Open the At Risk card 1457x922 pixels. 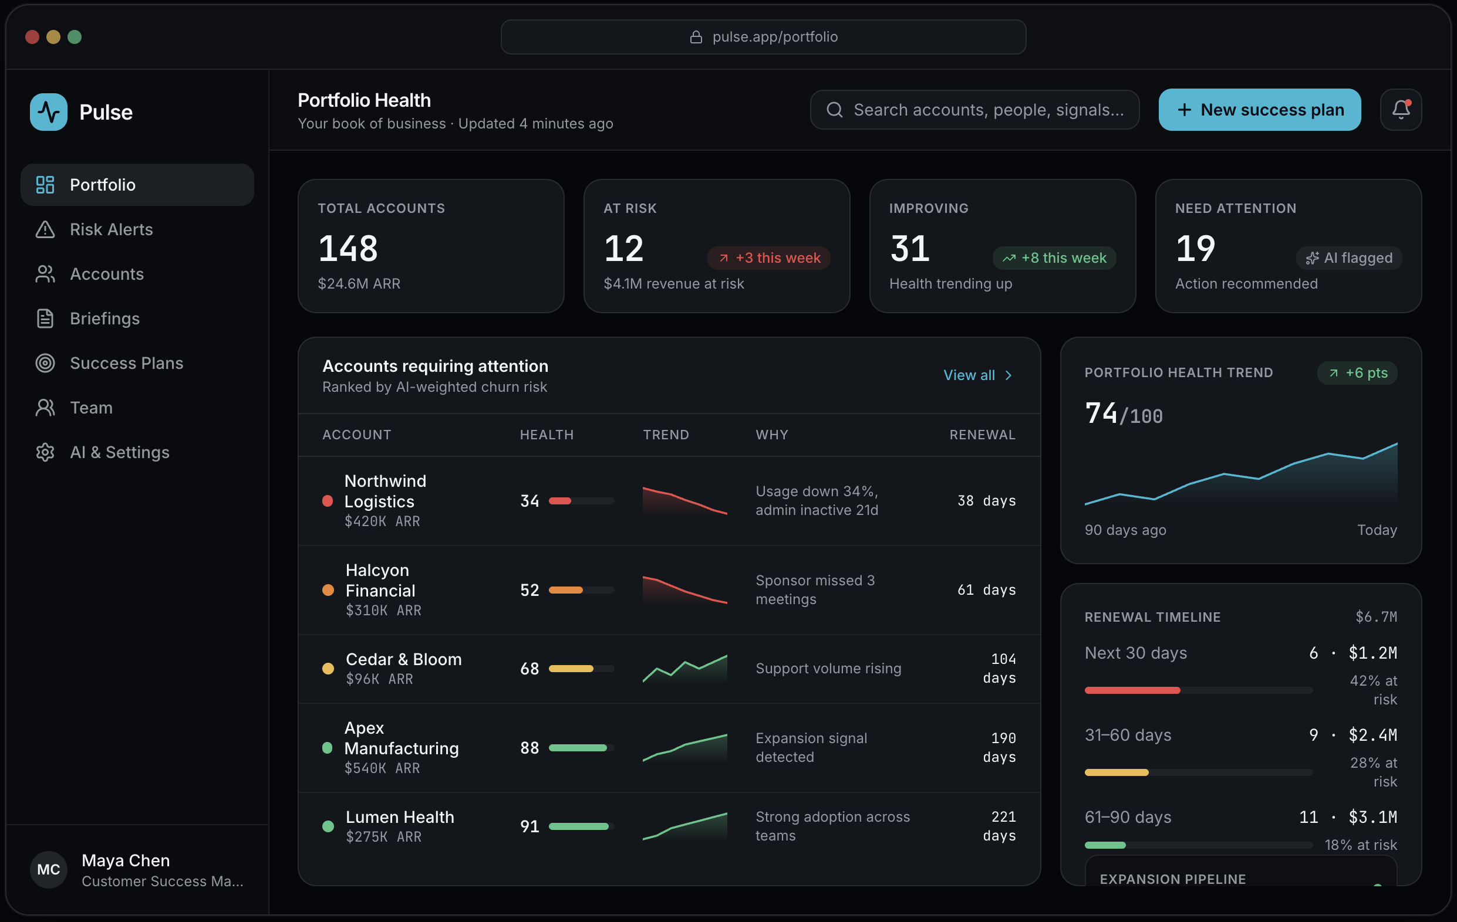tap(716, 246)
